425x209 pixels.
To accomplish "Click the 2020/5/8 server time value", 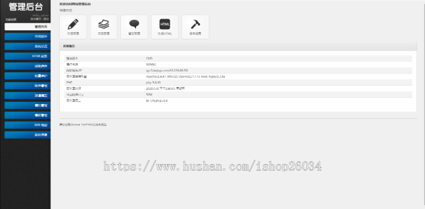I will (165, 88).
